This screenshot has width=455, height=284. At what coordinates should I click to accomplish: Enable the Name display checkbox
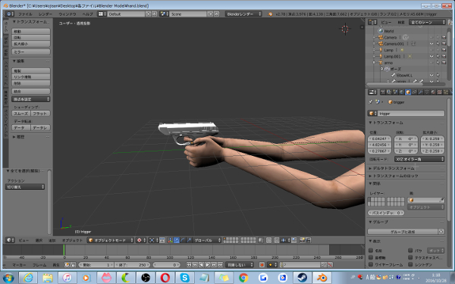[x=371, y=251]
